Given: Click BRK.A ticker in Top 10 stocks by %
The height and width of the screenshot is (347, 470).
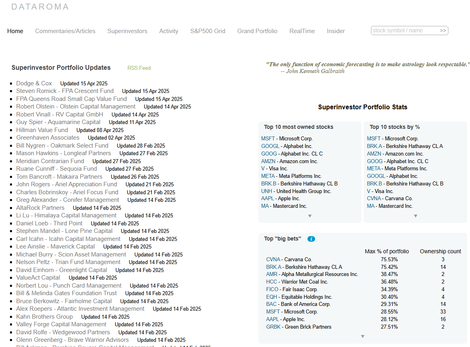Looking at the screenshot, I should click(375, 146).
